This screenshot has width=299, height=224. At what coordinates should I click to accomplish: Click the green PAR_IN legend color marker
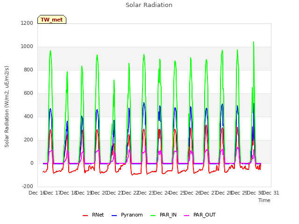click(x=153, y=216)
